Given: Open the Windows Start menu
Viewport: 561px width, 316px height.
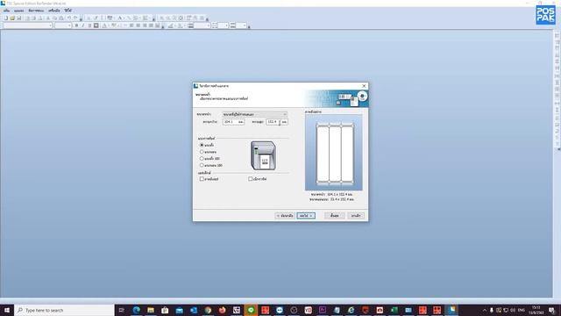Looking at the screenshot, I should tap(7, 310).
